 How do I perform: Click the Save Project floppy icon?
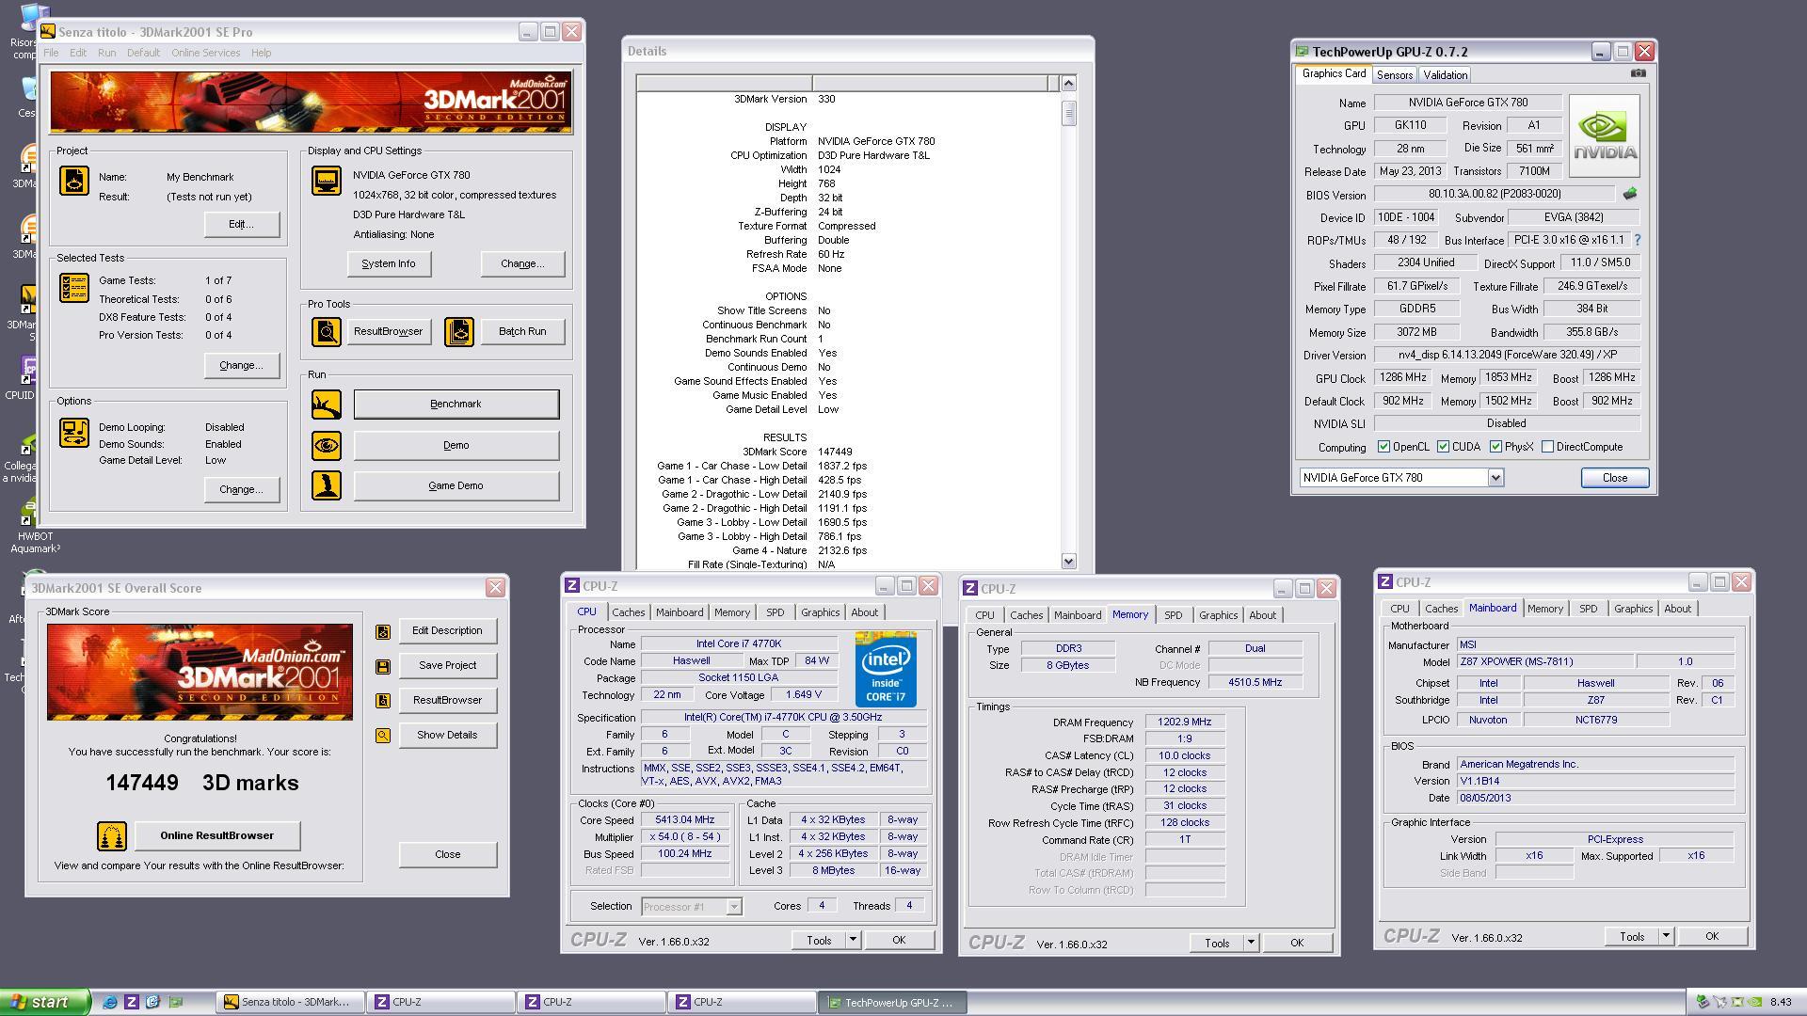click(383, 666)
